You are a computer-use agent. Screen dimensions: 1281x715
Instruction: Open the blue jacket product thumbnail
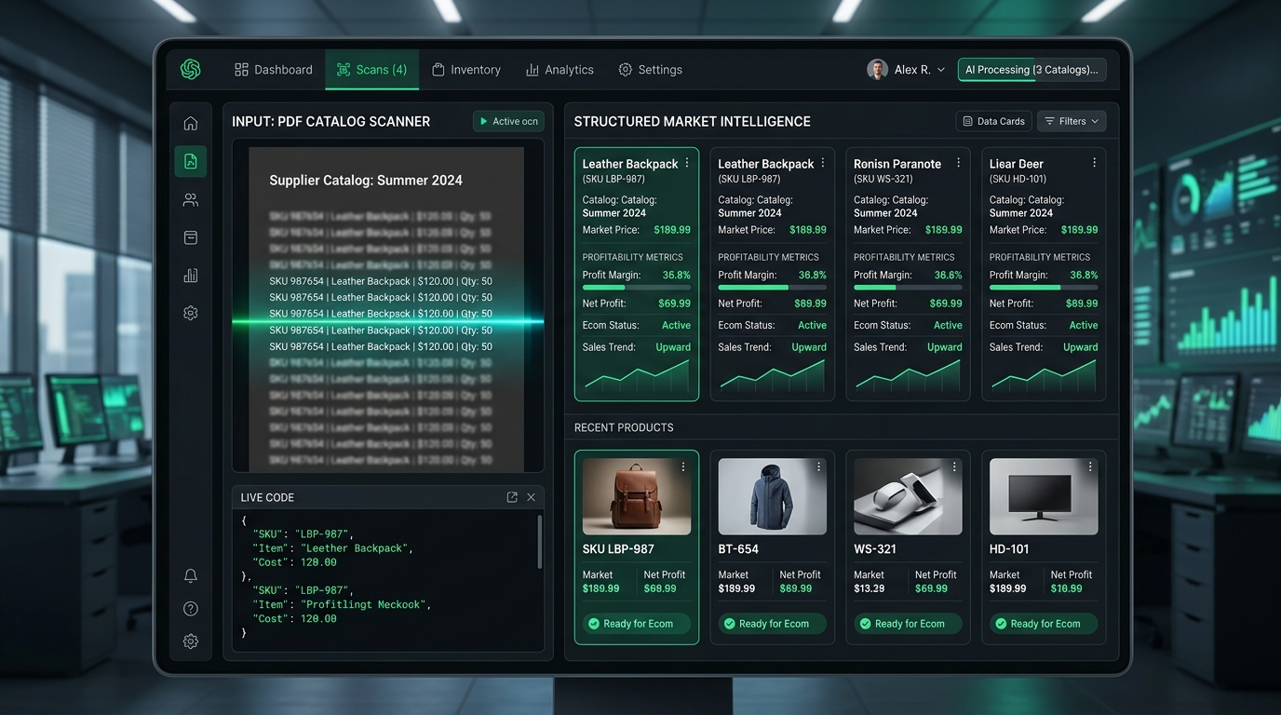click(773, 497)
